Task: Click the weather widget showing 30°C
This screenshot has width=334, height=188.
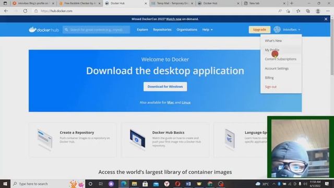Action: click(x=262, y=184)
